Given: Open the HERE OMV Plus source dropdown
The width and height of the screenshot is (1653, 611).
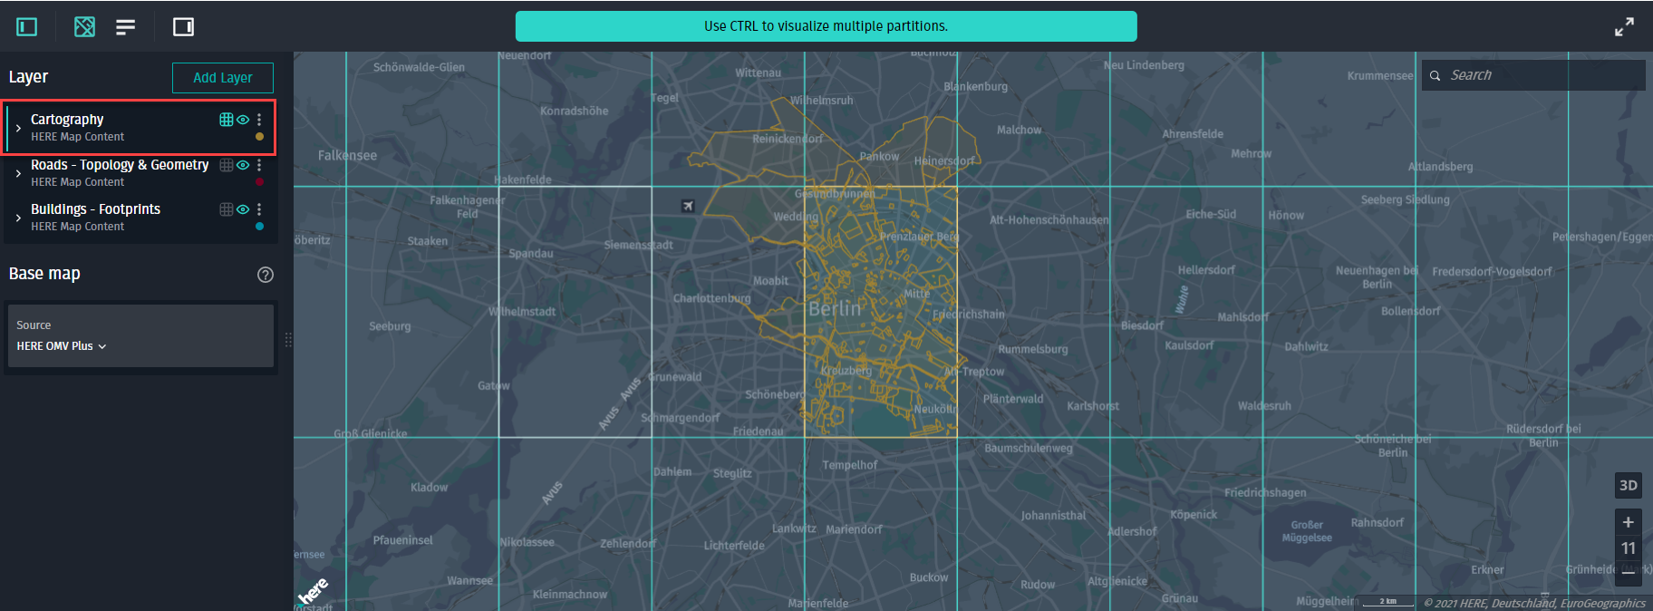Looking at the screenshot, I should pos(62,346).
